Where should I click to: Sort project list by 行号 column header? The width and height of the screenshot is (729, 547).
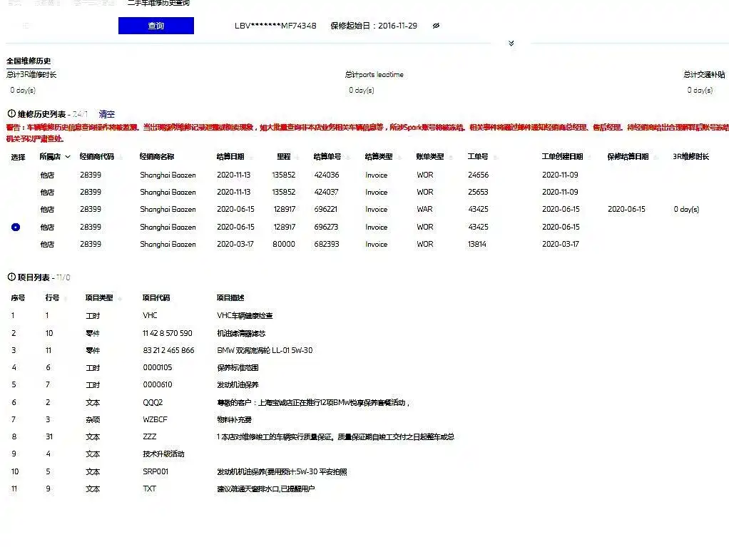pyautogui.click(x=52, y=297)
